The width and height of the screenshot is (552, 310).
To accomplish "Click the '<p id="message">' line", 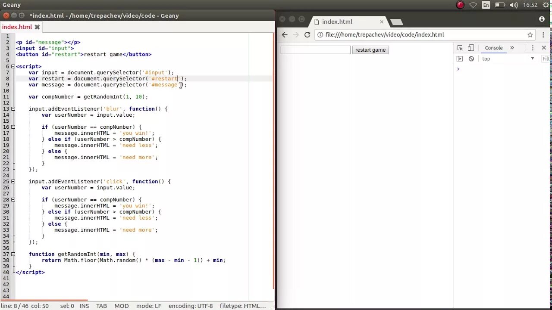I will (48, 42).
